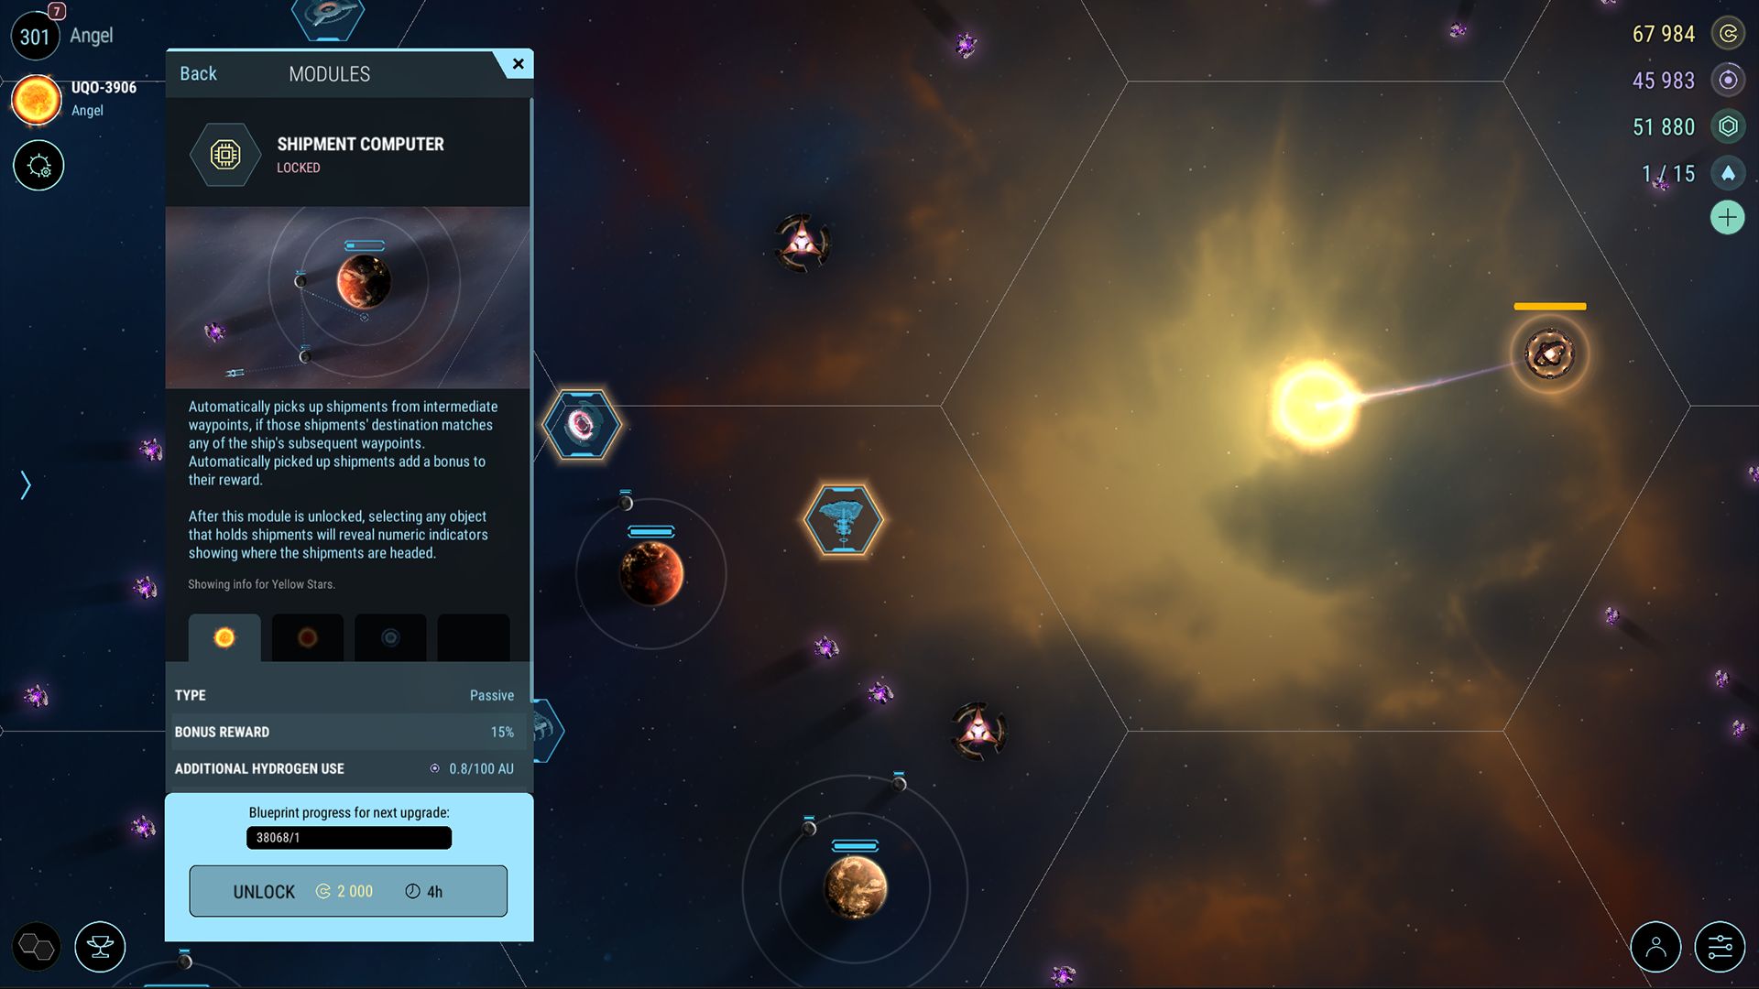
Task: Select the Red Planet filter icon
Action: [307, 636]
